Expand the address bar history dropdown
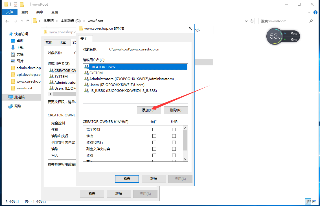The width and height of the screenshot is (320, 206). [x=246, y=21]
